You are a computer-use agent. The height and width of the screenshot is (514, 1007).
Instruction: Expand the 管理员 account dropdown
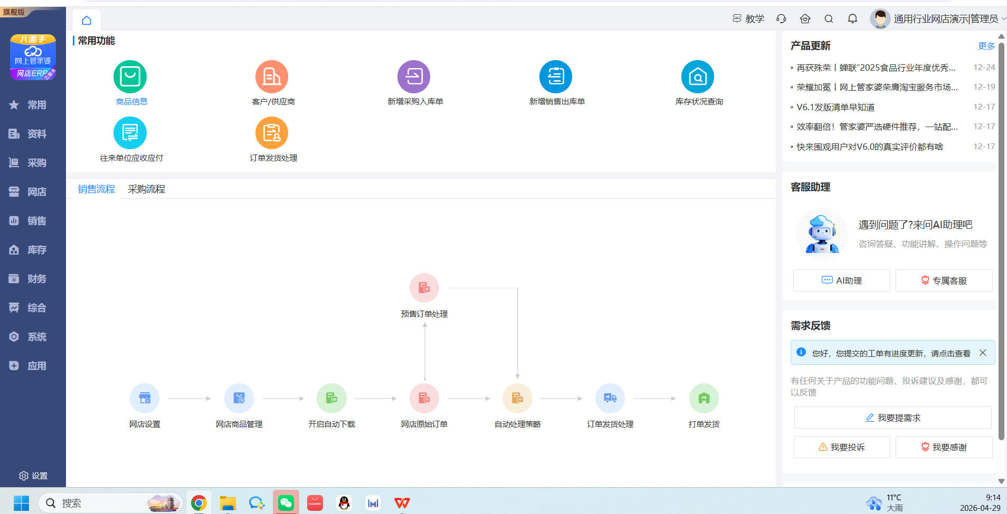[x=1003, y=19]
